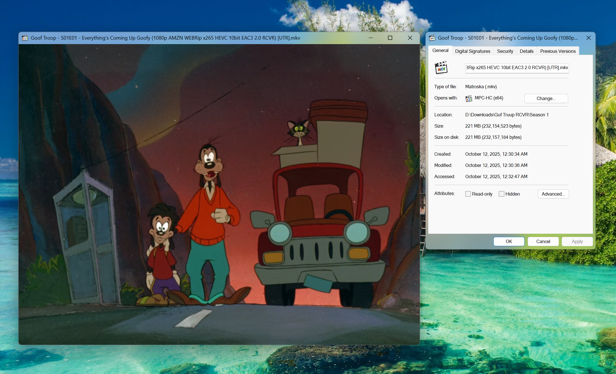This screenshot has height=374, width=616.
Task: Maximize the MPC-HC player window
Action: (390, 38)
